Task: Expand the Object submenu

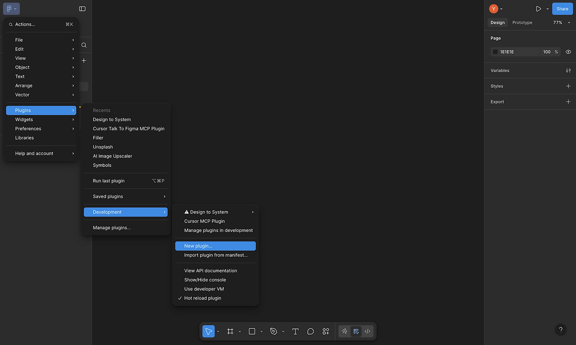Action: tap(41, 68)
